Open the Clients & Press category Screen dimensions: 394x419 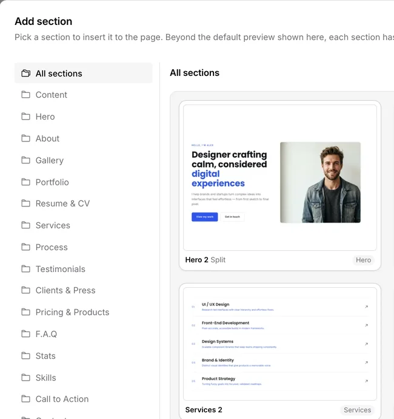pos(83,290)
